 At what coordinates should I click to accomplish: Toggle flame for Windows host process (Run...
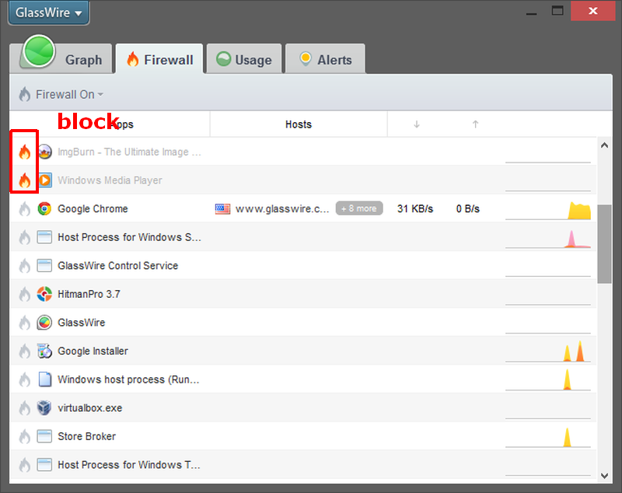pos(25,379)
